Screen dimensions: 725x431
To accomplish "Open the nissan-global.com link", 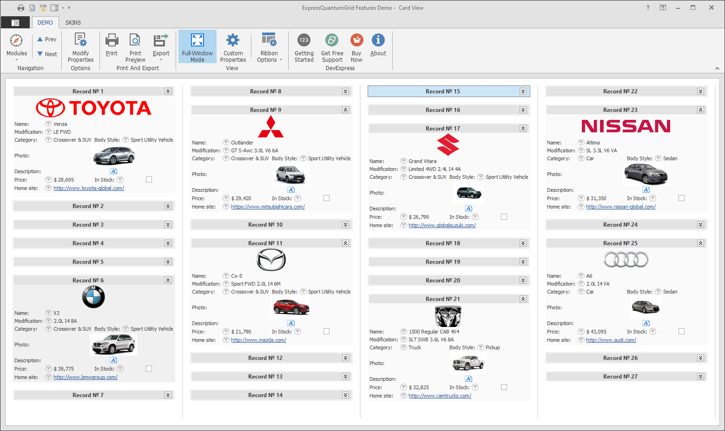I will click(621, 207).
